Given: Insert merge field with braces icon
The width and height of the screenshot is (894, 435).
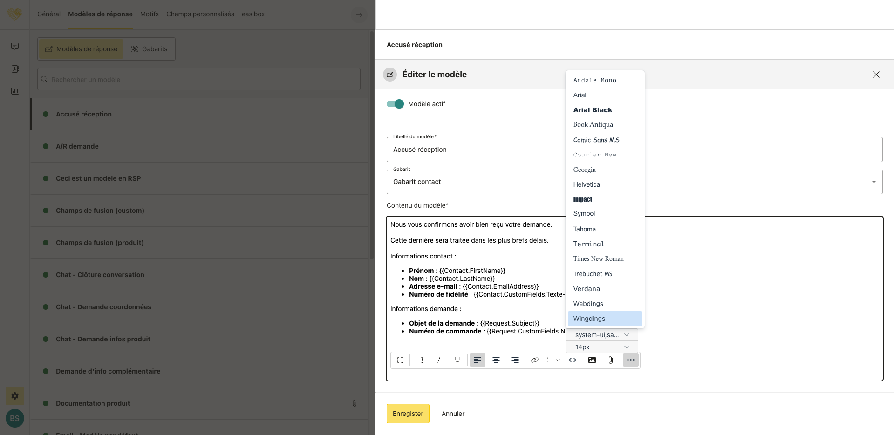Looking at the screenshot, I should coord(400,360).
